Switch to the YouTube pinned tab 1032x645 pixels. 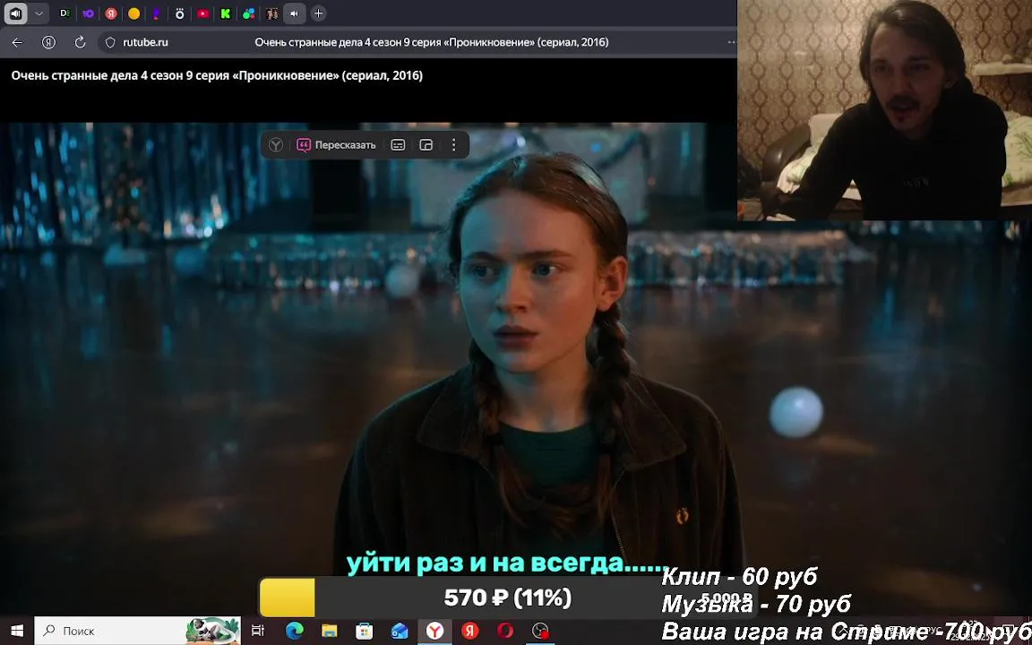[x=202, y=13]
